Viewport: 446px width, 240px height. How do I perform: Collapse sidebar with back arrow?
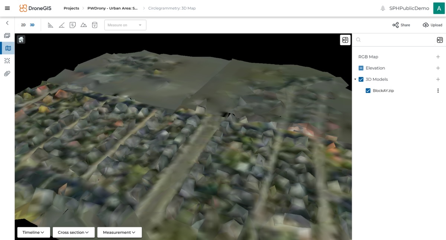[7, 23]
